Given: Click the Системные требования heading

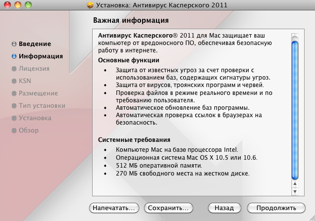Looking at the screenshot, I should click(134, 139).
